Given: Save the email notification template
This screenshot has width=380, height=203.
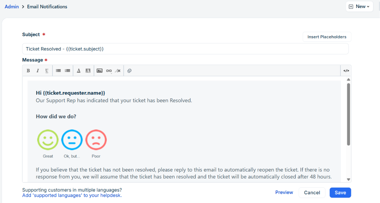Looking at the screenshot, I should [x=340, y=193].
